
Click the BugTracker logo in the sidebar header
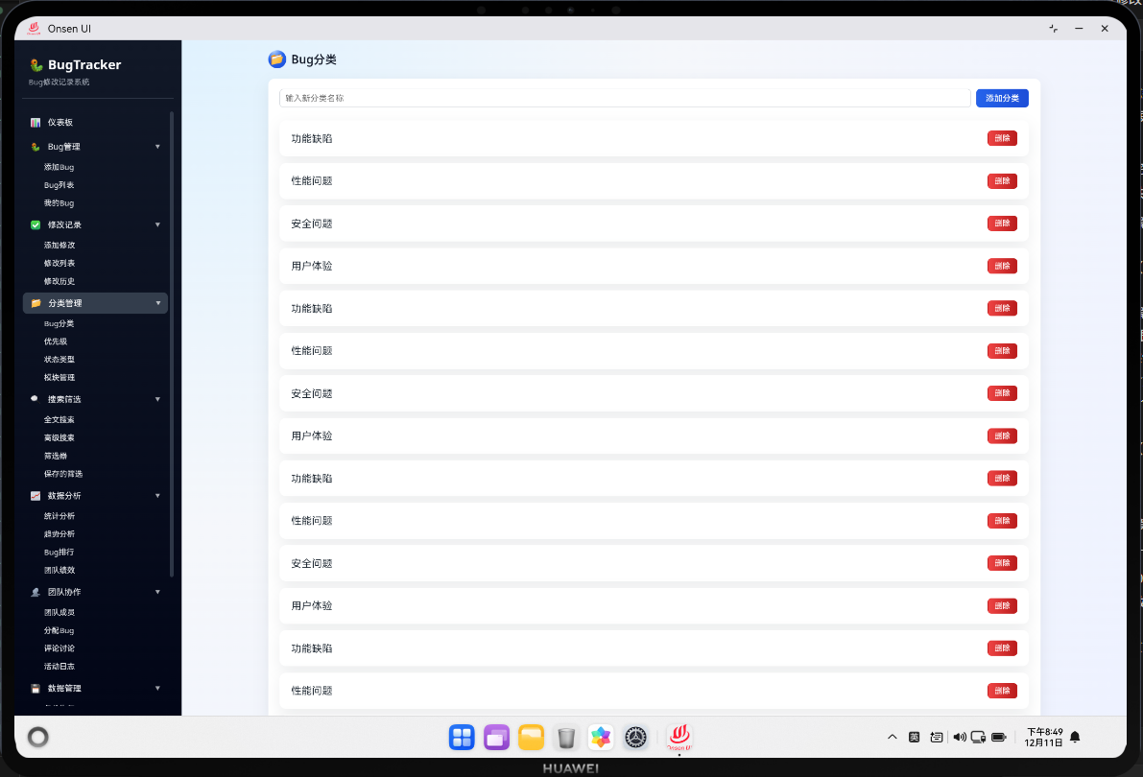click(x=36, y=65)
